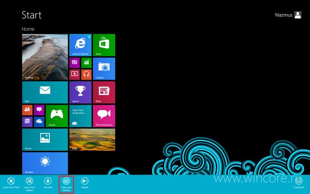Open the Store tile
Viewport: 310px width, 194px height.
[x=104, y=45]
